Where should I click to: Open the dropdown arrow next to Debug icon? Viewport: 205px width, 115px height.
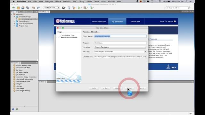[x=87, y=8]
